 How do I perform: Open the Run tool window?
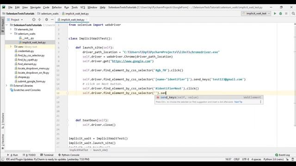[x=12, y=155]
